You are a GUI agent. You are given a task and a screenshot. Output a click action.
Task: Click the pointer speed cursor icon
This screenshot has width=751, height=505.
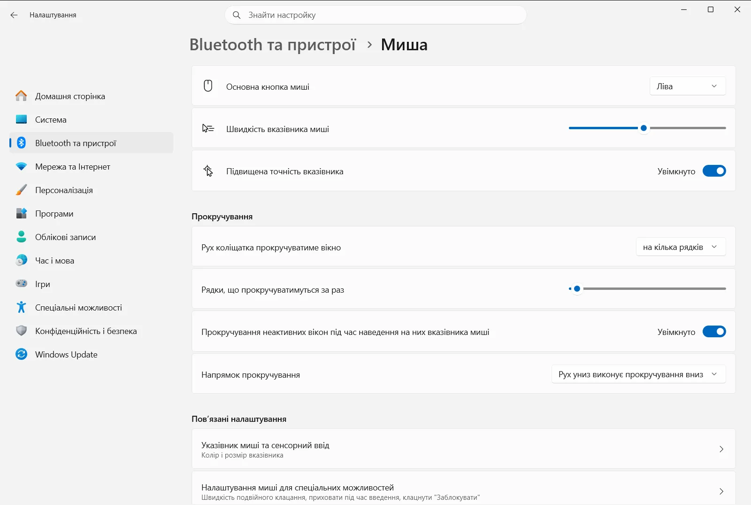pyautogui.click(x=208, y=128)
